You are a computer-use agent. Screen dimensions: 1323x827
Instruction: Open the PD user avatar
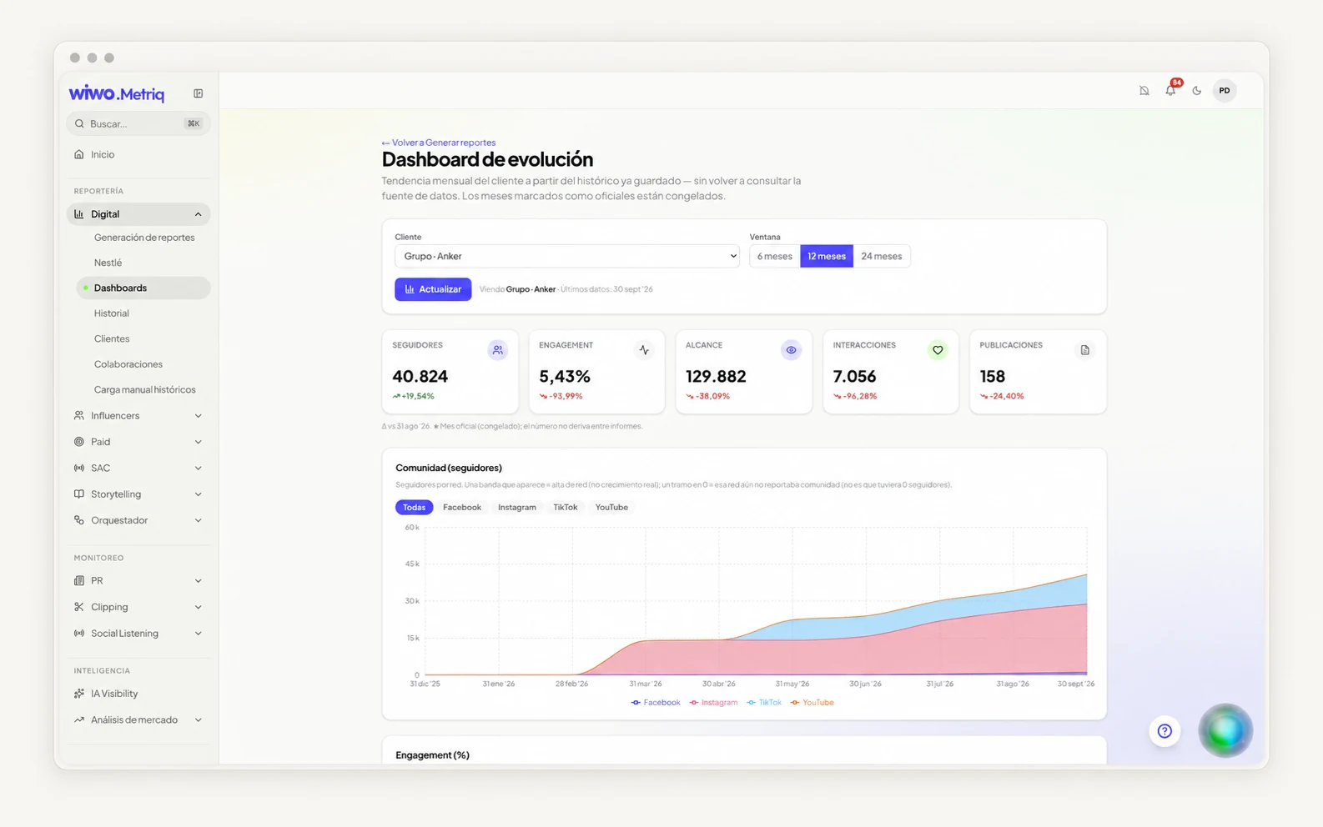tap(1224, 90)
